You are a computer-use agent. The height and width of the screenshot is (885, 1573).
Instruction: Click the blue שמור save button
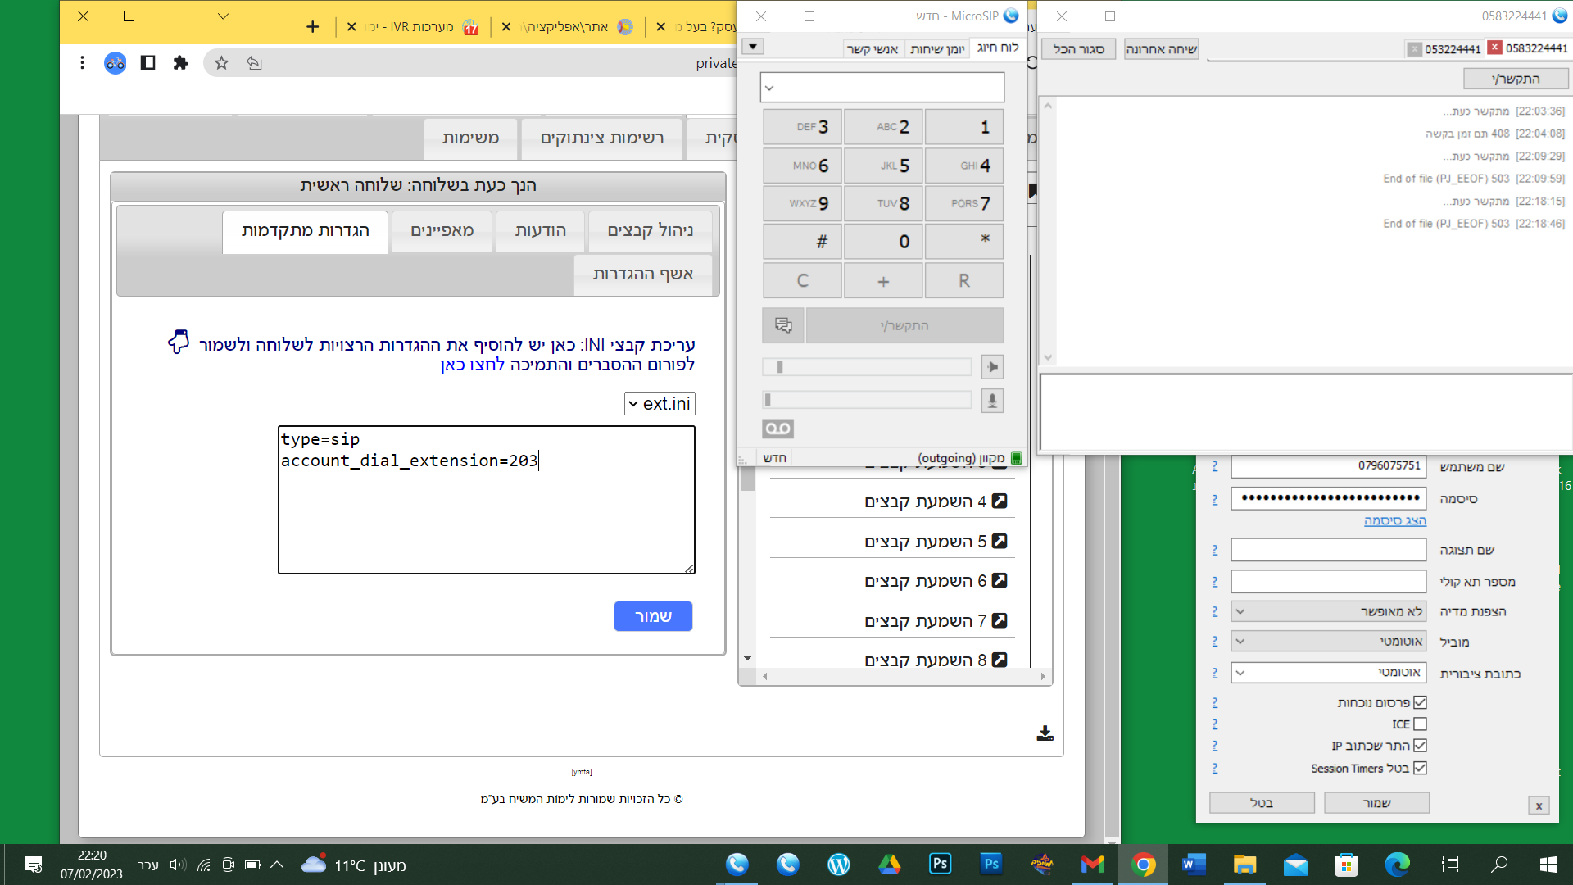tap(653, 616)
